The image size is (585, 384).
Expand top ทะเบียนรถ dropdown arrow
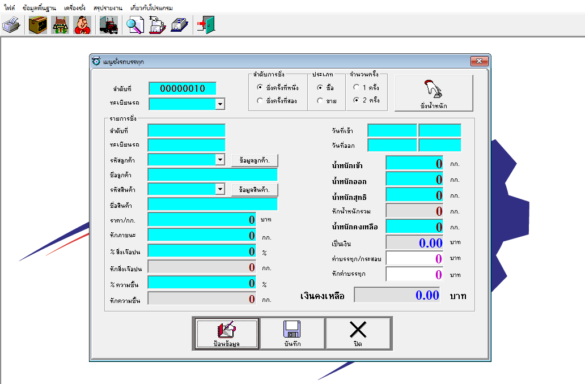(x=220, y=104)
